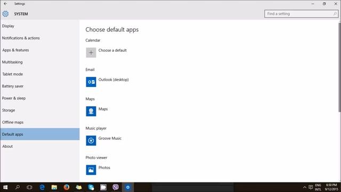Select Battery saver in sidebar
This screenshot has width=341, height=192.
[40, 86]
